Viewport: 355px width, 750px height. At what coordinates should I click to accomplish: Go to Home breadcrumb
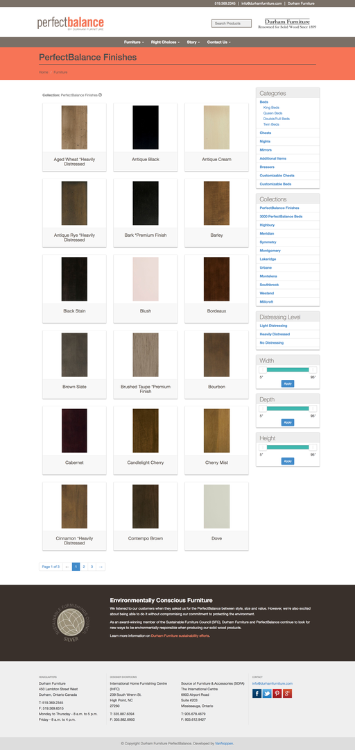pyautogui.click(x=44, y=72)
